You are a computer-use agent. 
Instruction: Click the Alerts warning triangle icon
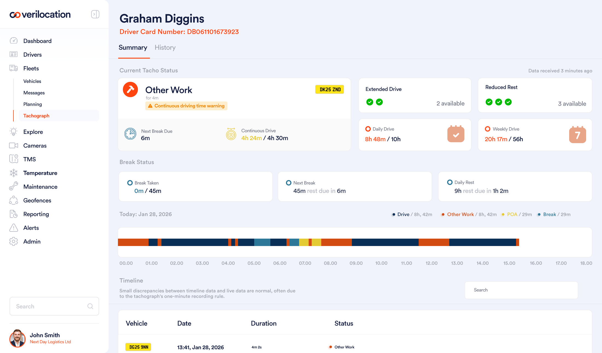pos(13,228)
